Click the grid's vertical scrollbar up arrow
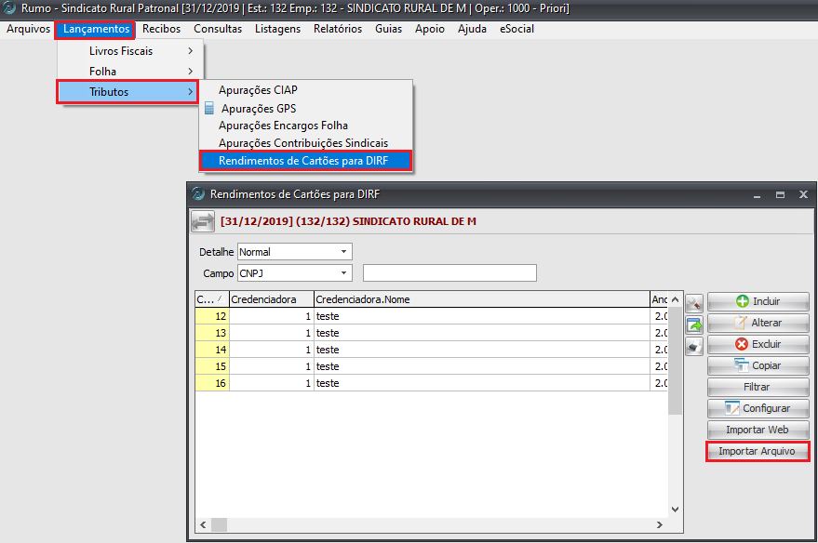 pyautogui.click(x=675, y=299)
